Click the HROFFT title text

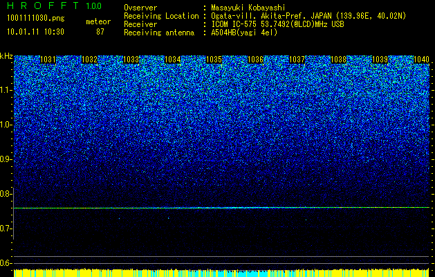43,6
